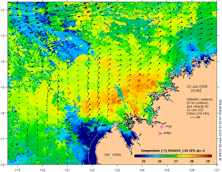222x172 pixels.
Task: Click the longitude label 119
Action: [x=17, y=170]
